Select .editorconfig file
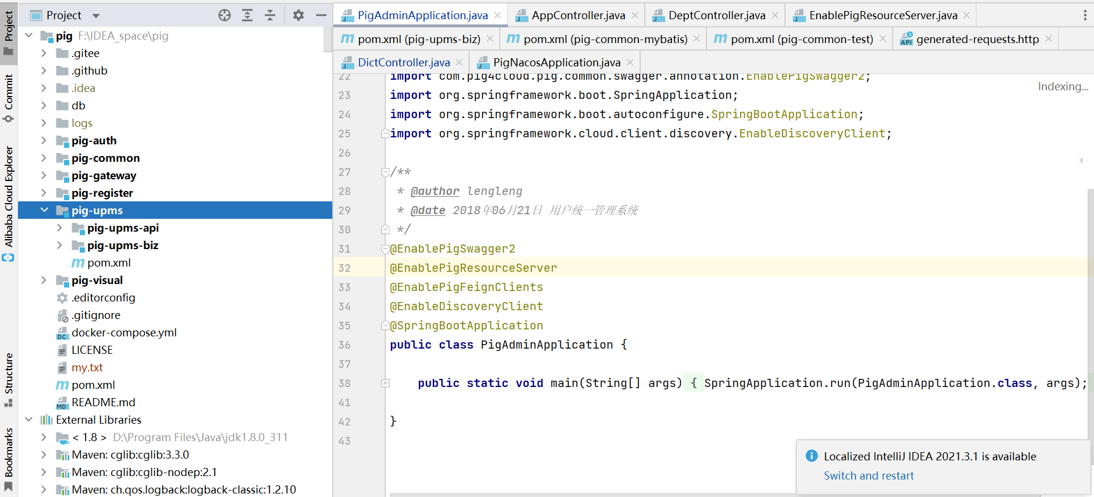This screenshot has width=1094, height=497. pos(103,297)
